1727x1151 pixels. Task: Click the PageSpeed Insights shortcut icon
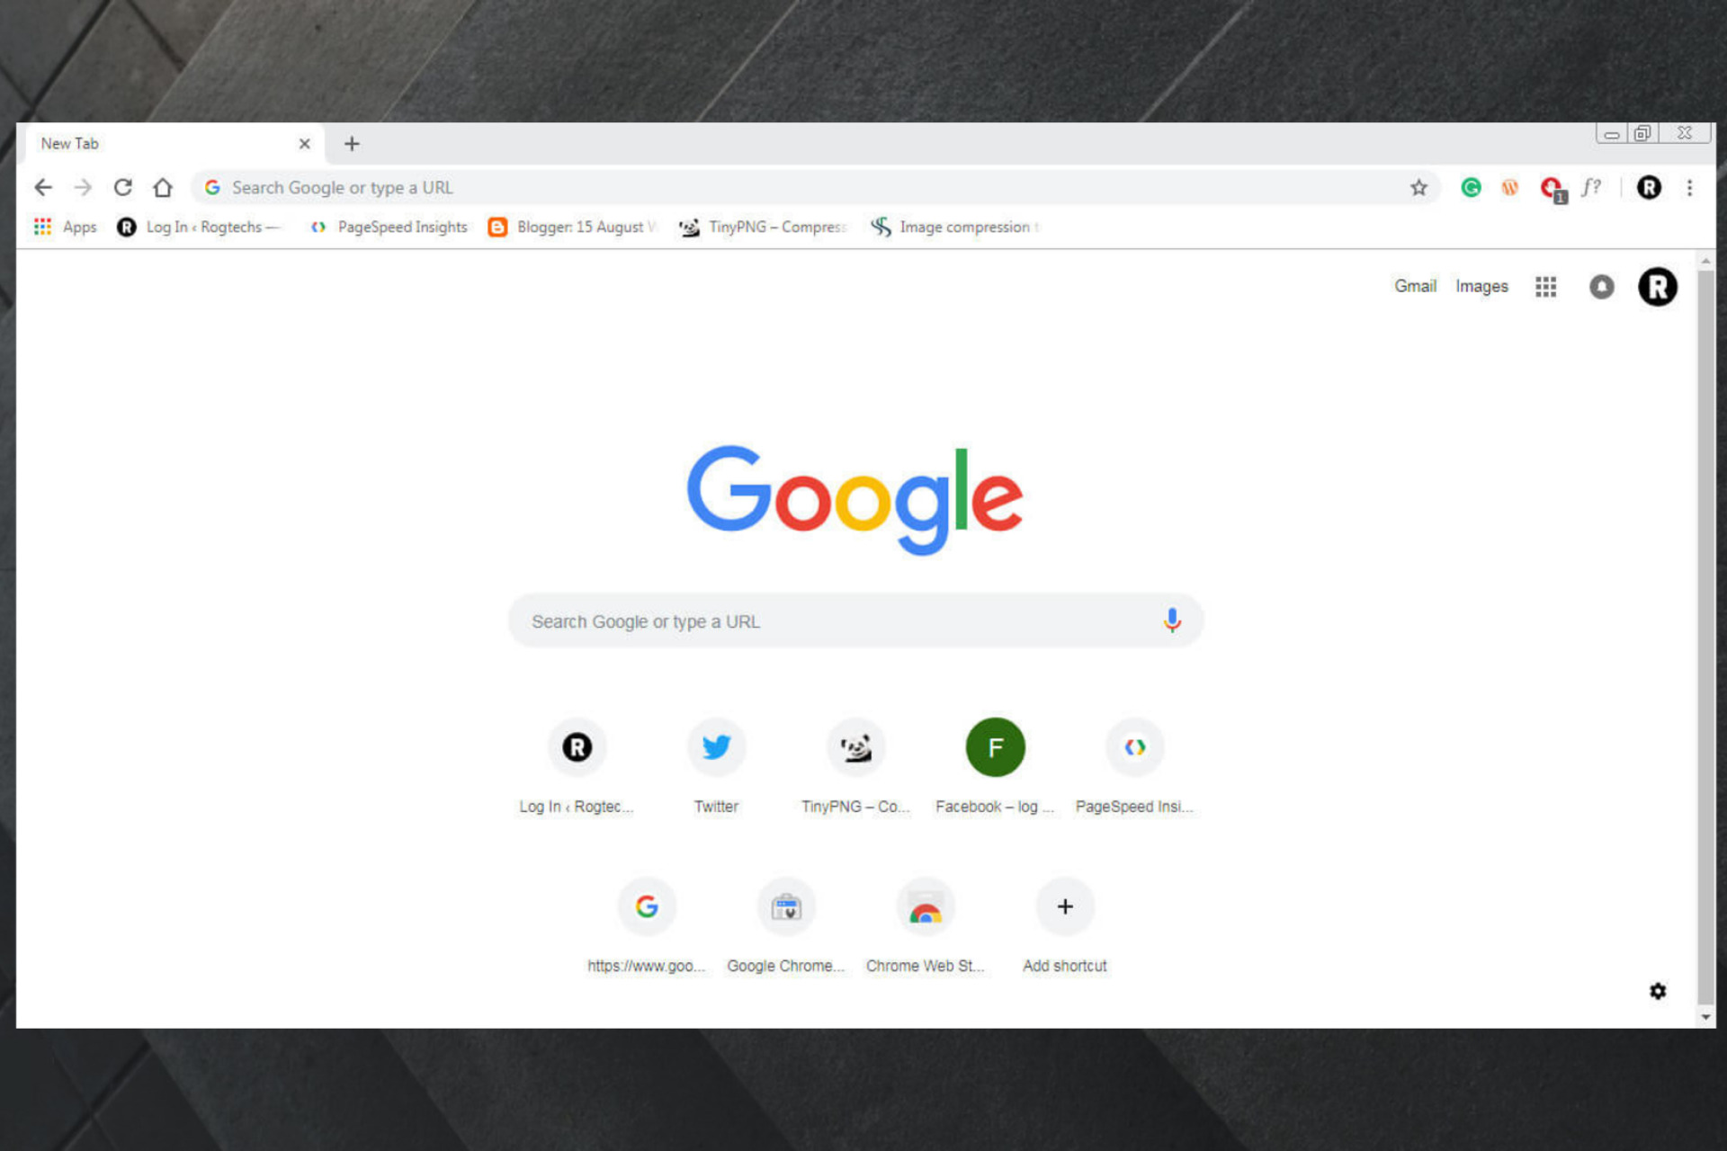point(1132,746)
